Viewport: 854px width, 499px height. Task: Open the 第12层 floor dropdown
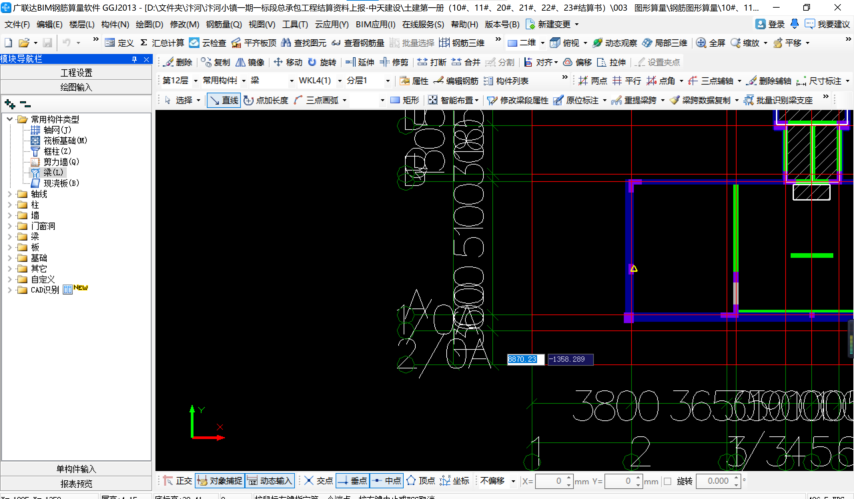(195, 81)
